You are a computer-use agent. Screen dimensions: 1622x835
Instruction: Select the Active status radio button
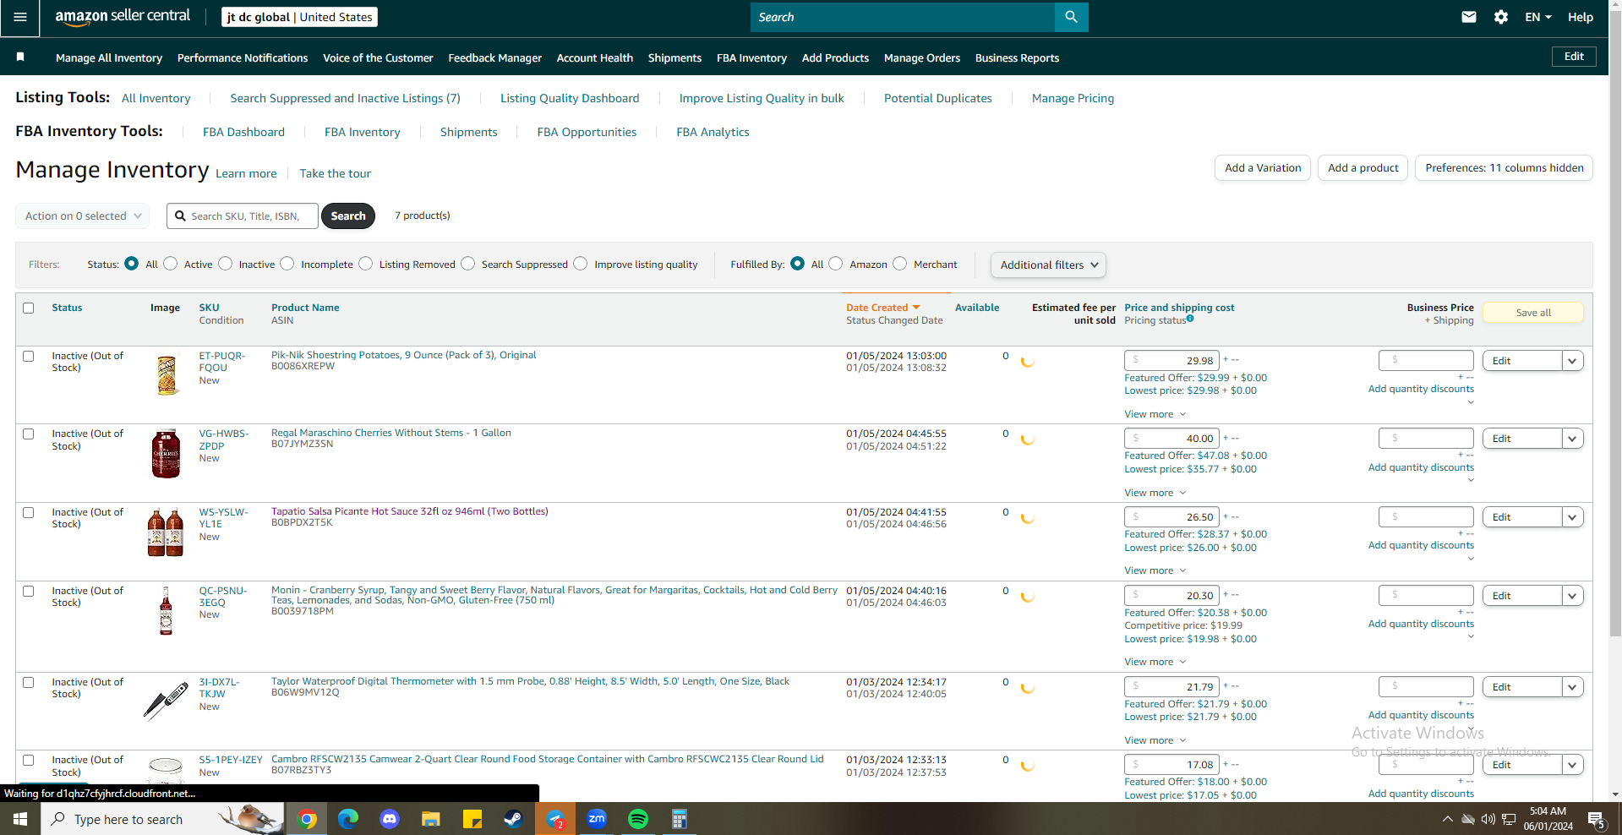pyautogui.click(x=171, y=264)
